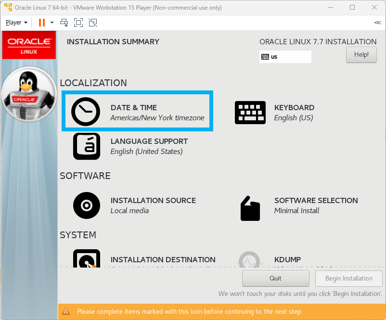Open the Installation Destination disk icon
This screenshot has height=320, width=386.
click(x=87, y=258)
